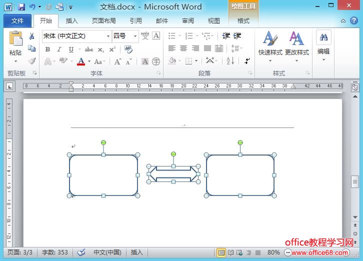The image size is (363, 261).
Task: Select the double arrow shape
Action: tap(173, 174)
